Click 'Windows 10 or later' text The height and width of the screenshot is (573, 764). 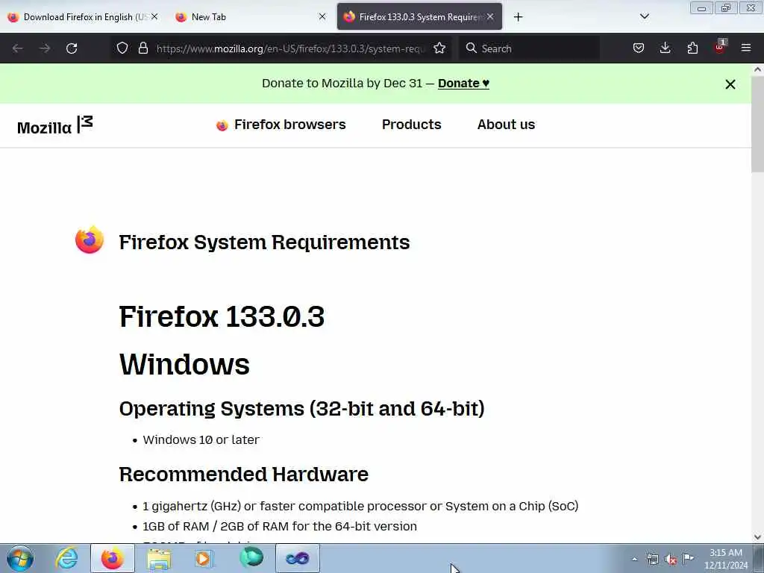(x=201, y=439)
